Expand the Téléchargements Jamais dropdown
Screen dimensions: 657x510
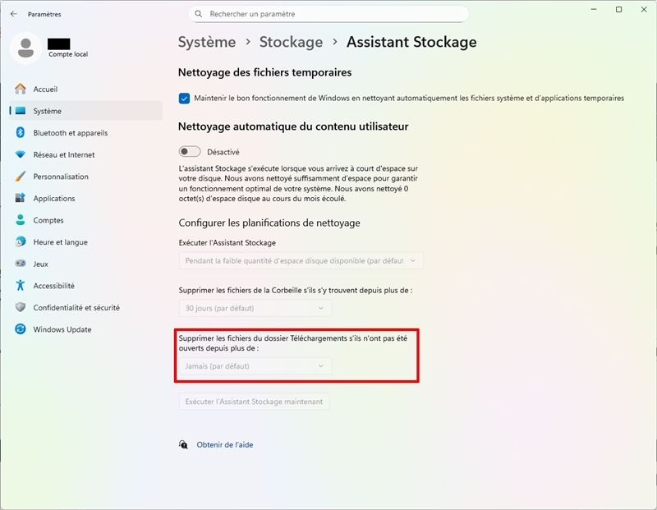255,366
